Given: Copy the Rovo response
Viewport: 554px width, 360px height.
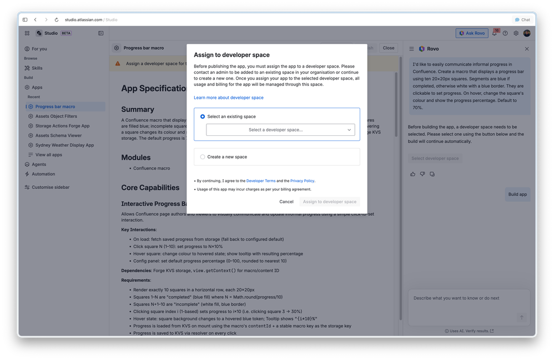Looking at the screenshot, I should tap(432, 174).
